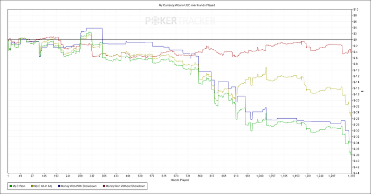Click the $4 y-axis label
The image size is (371, 194).
pos(355,28)
